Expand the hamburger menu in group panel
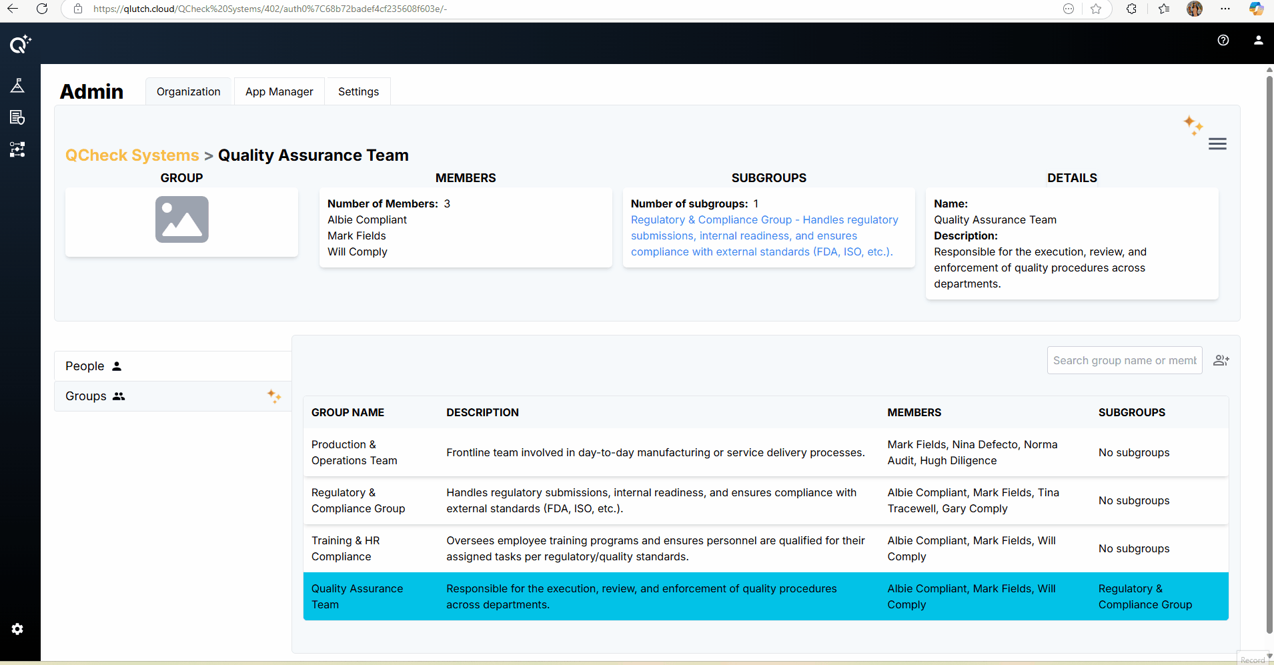Viewport: 1274px width, 665px height. pyautogui.click(x=1217, y=144)
